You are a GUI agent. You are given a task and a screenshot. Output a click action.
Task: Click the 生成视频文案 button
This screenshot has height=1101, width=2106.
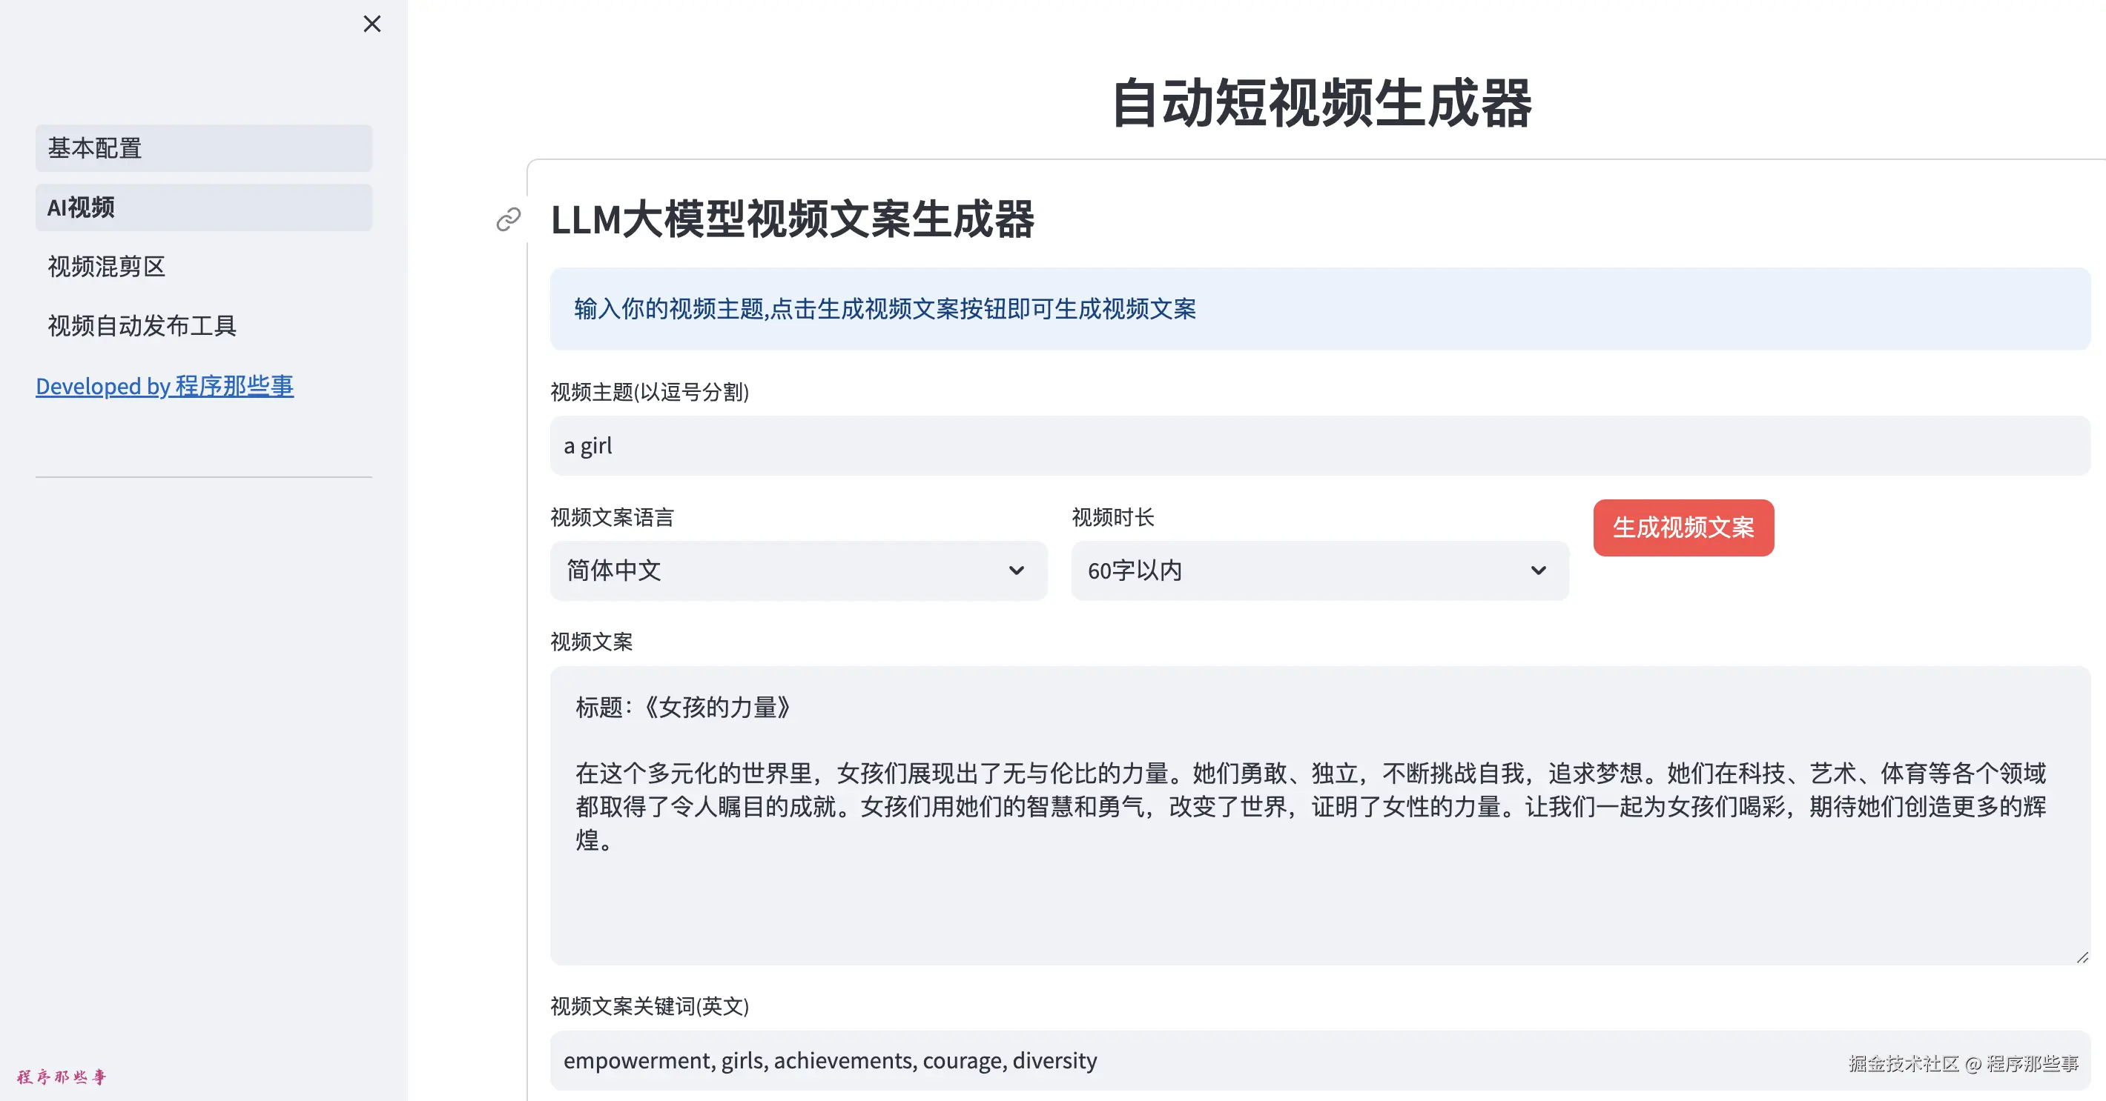coord(1683,528)
